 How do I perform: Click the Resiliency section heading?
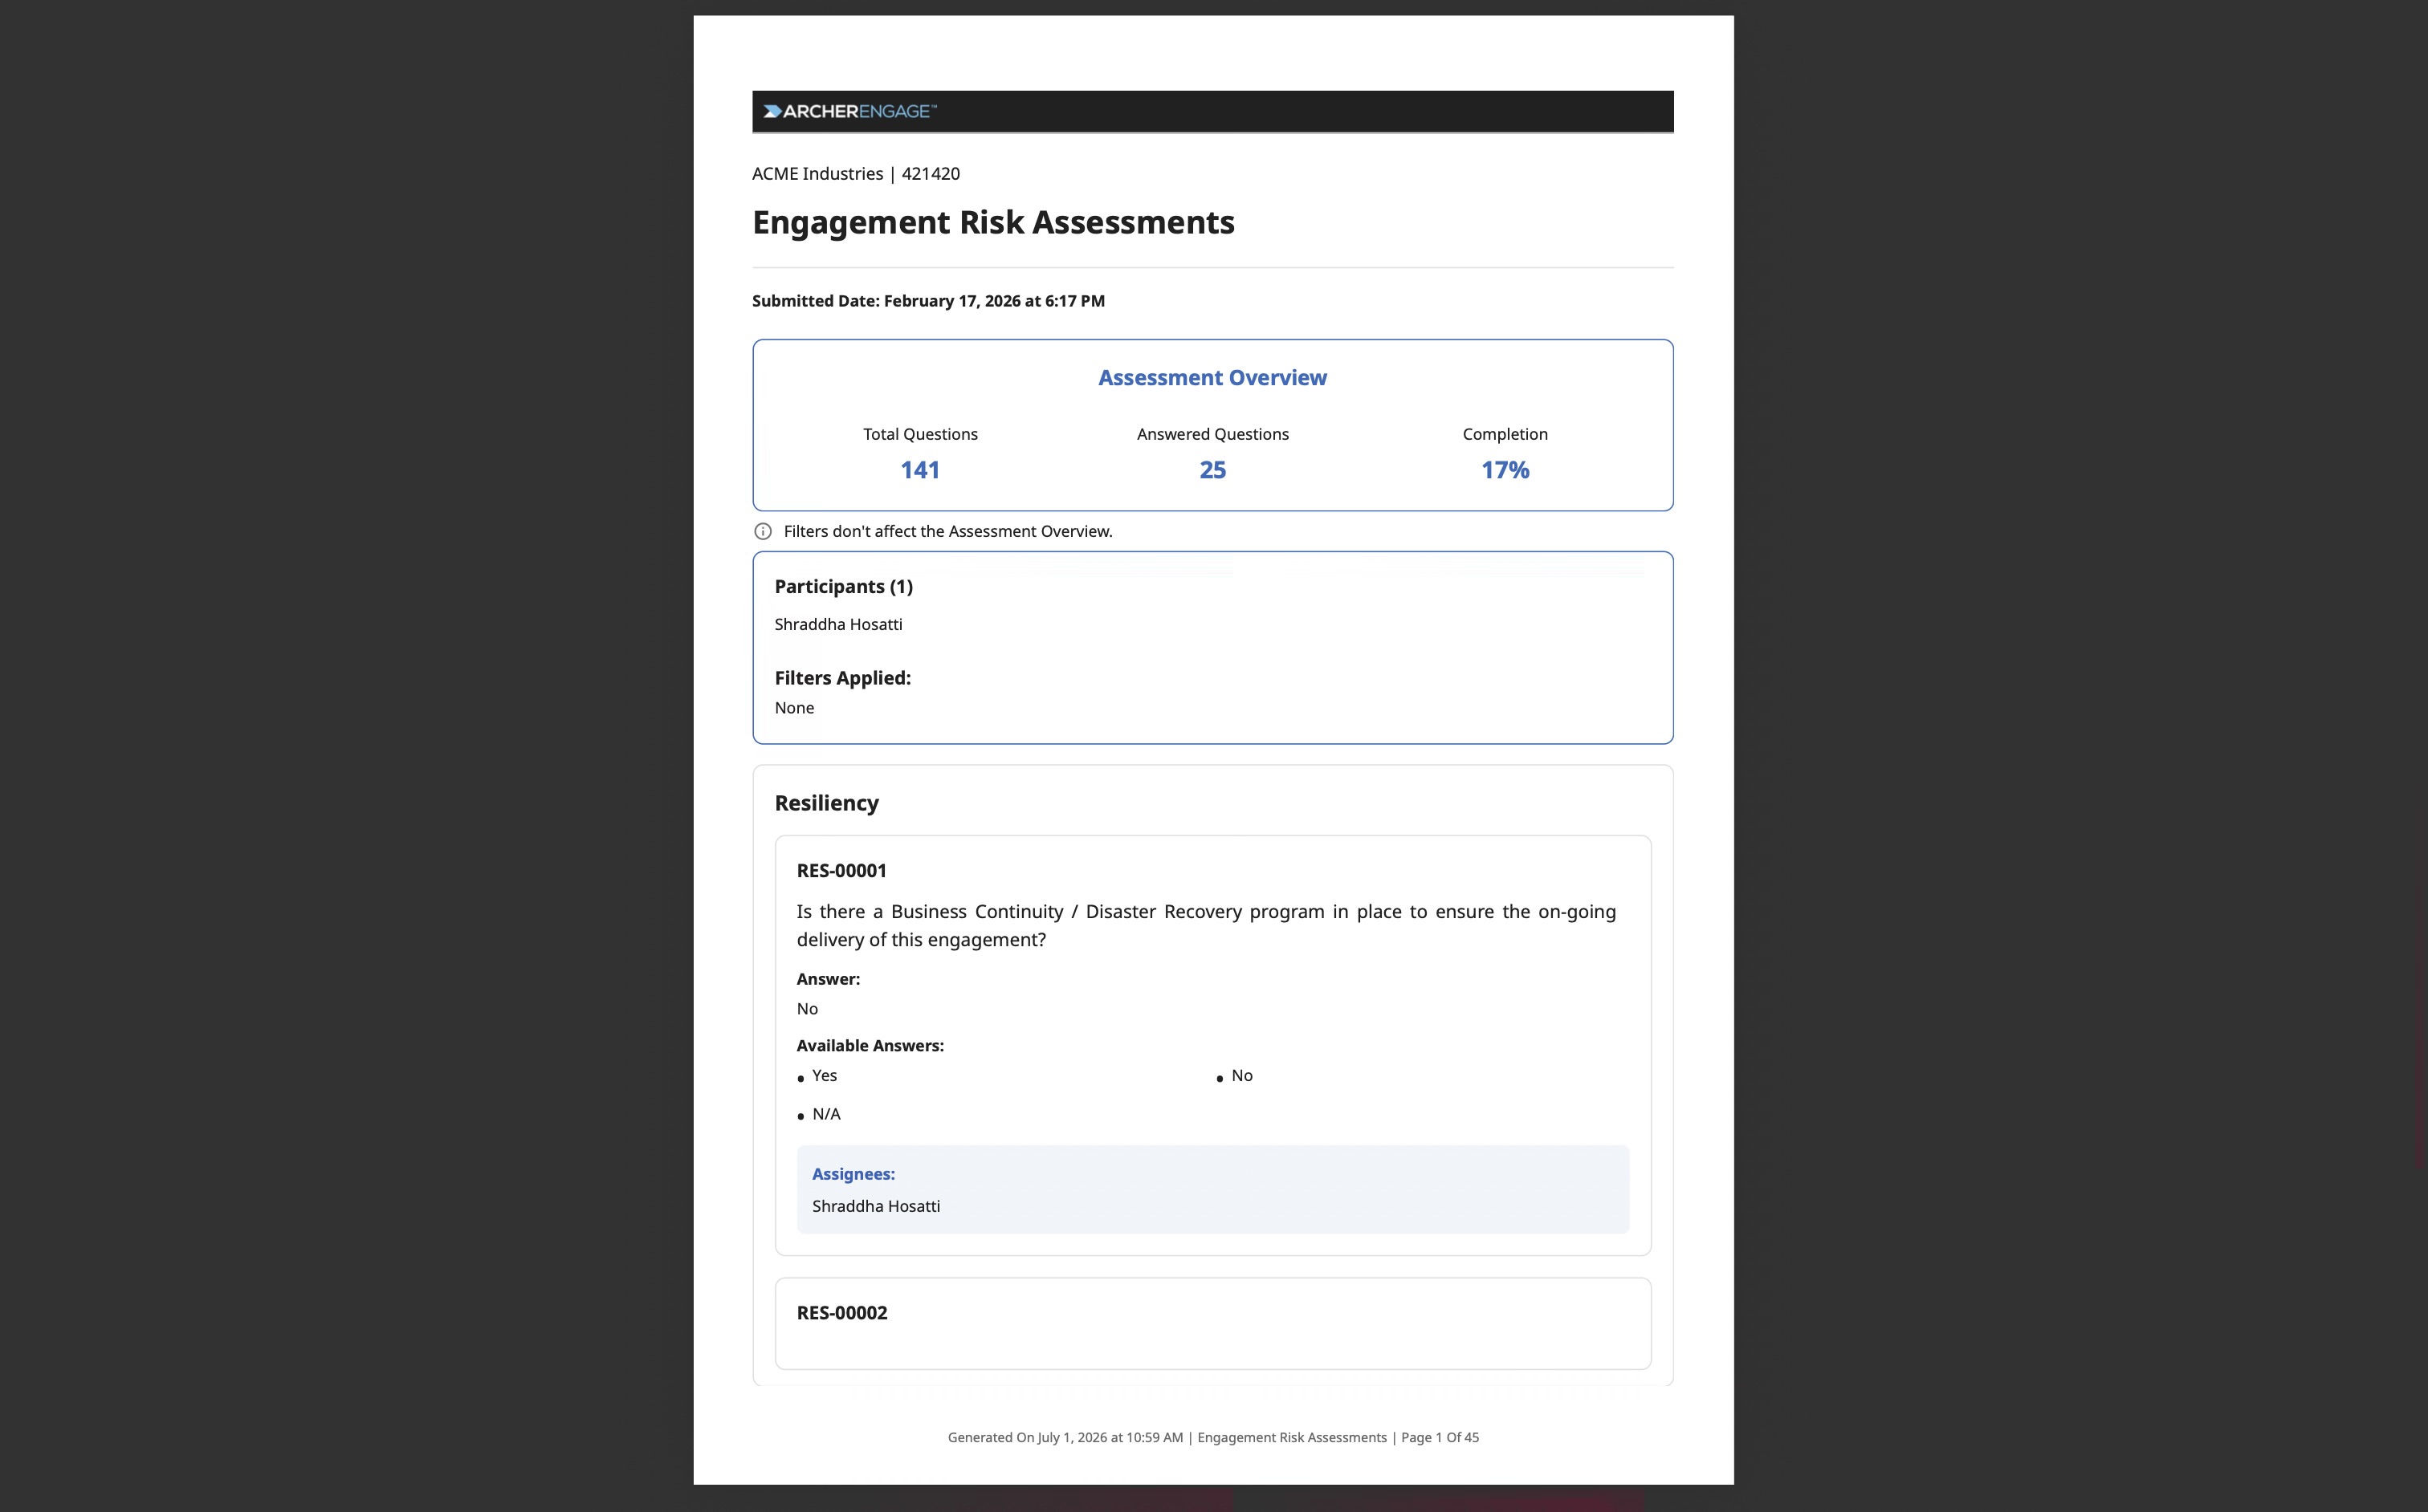tap(826, 804)
